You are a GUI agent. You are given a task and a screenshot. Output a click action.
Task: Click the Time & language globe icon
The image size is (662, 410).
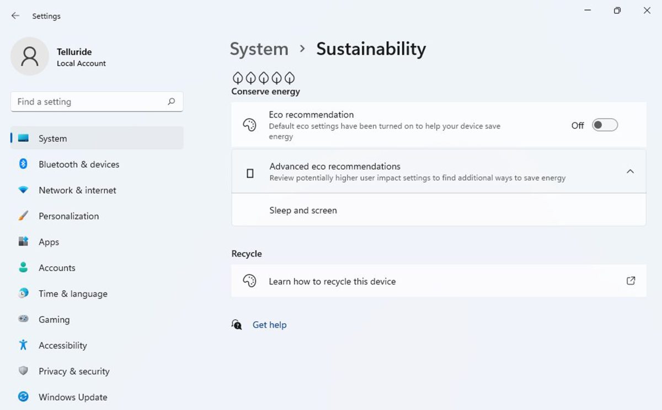pos(23,294)
